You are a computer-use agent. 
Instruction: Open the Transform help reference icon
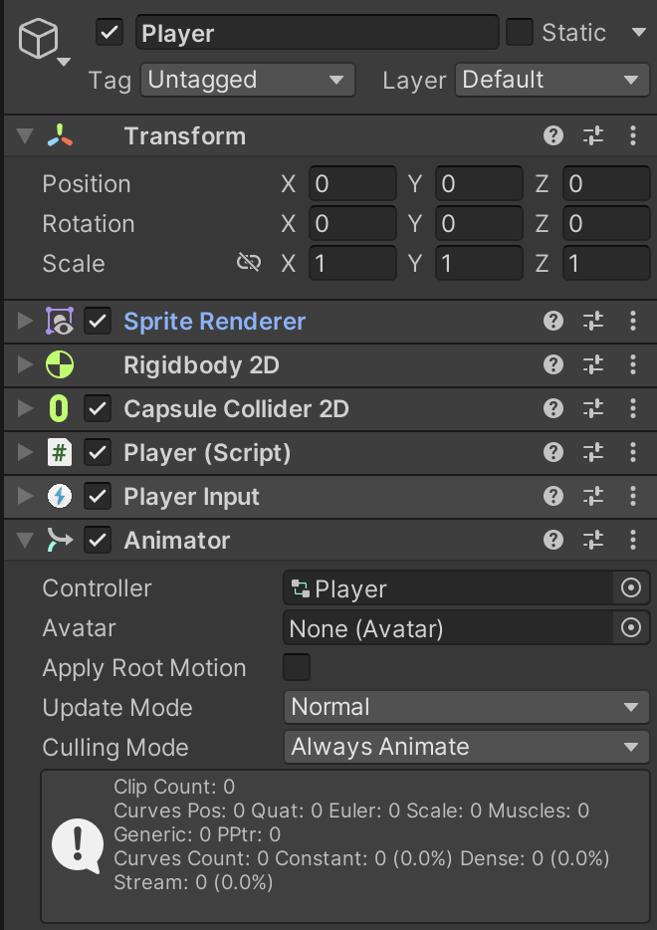click(x=553, y=135)
